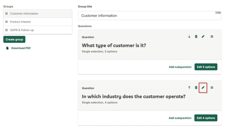Screen dimensions: 226x127
Task: Delete the 'What type of customer' question
Action: [196, 36]
